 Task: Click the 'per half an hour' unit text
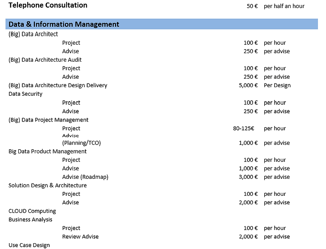tap(284, 6)
